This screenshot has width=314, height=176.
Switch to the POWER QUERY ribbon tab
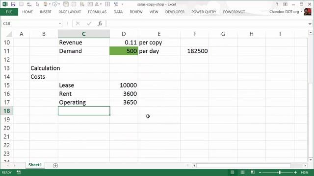tap(204, 12)
